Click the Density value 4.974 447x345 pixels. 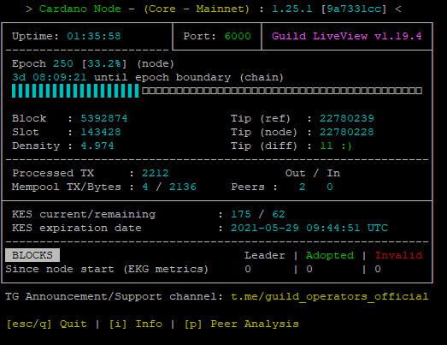[x=97, y=146]
